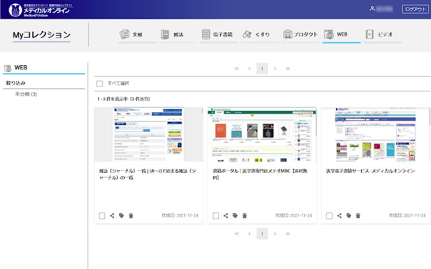
Task: Open the ビデオ tab
Action: click(x=383, y=34)
